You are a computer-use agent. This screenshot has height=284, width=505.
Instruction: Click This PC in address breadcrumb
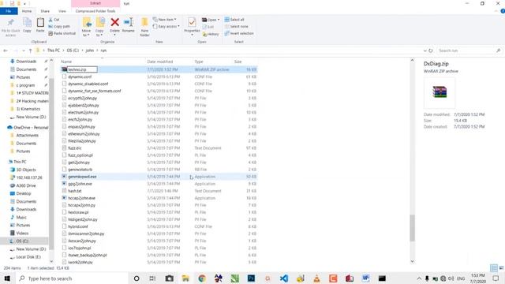pyautogui.click(x=54, y=50)
